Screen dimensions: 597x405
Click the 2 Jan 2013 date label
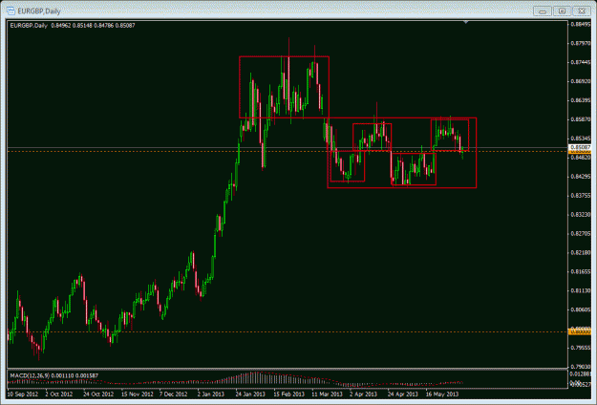point(211,394)
